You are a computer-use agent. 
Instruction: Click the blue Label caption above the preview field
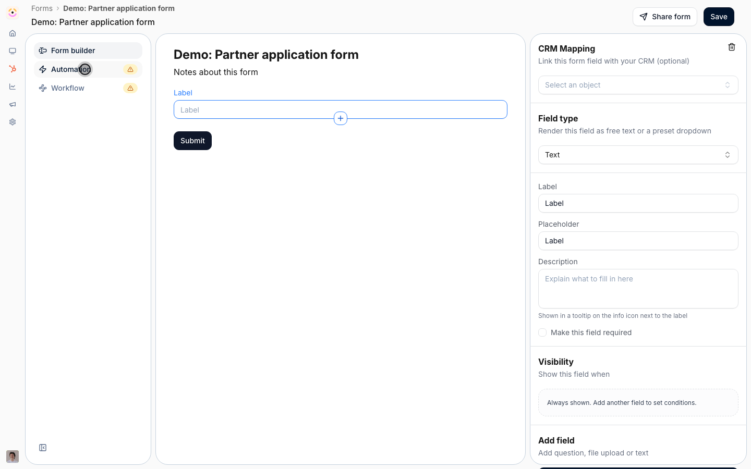[x=183, y=93]
